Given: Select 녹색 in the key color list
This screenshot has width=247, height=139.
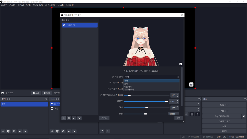Looking at the screenshot, I should coord(151,81).
